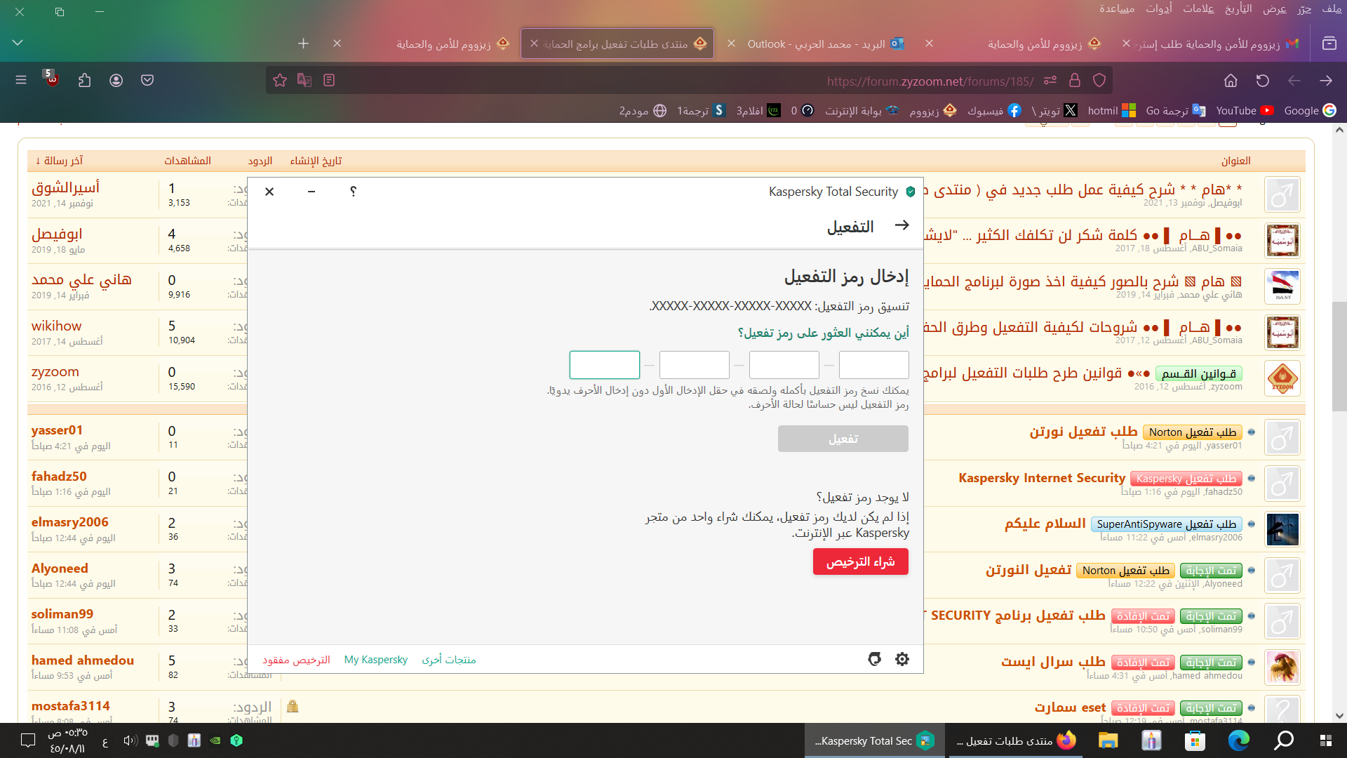Image resolution: width=1347 pixels, height=758 pixels.
Task: Open Firefox View icon beside tabs
Action: click(1329, 44)
